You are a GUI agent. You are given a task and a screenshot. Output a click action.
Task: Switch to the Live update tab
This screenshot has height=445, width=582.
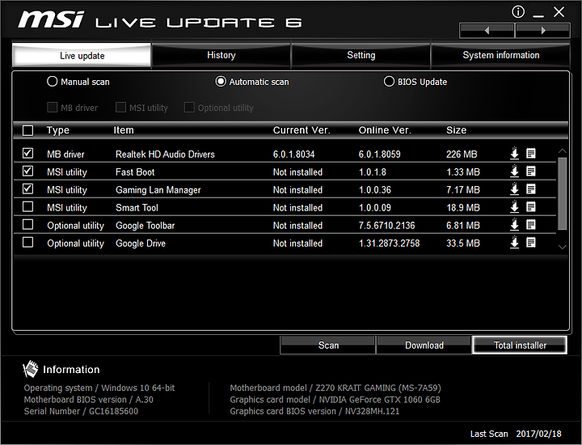tap(82, 56)
